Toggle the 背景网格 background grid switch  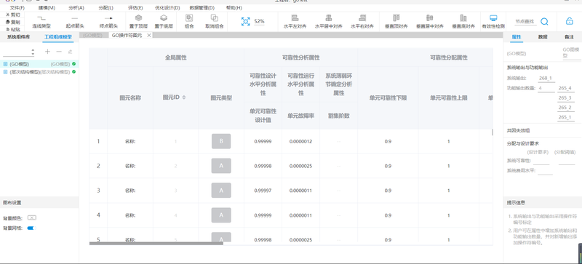pyautogui.click(x=31, y=228)
